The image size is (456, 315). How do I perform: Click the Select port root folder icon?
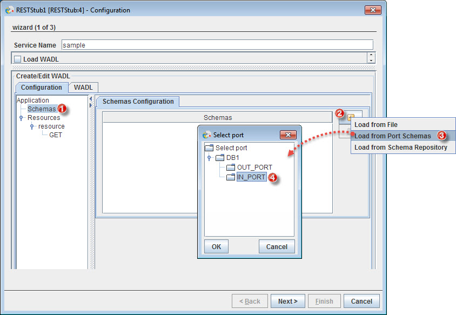tap(209, 148)
